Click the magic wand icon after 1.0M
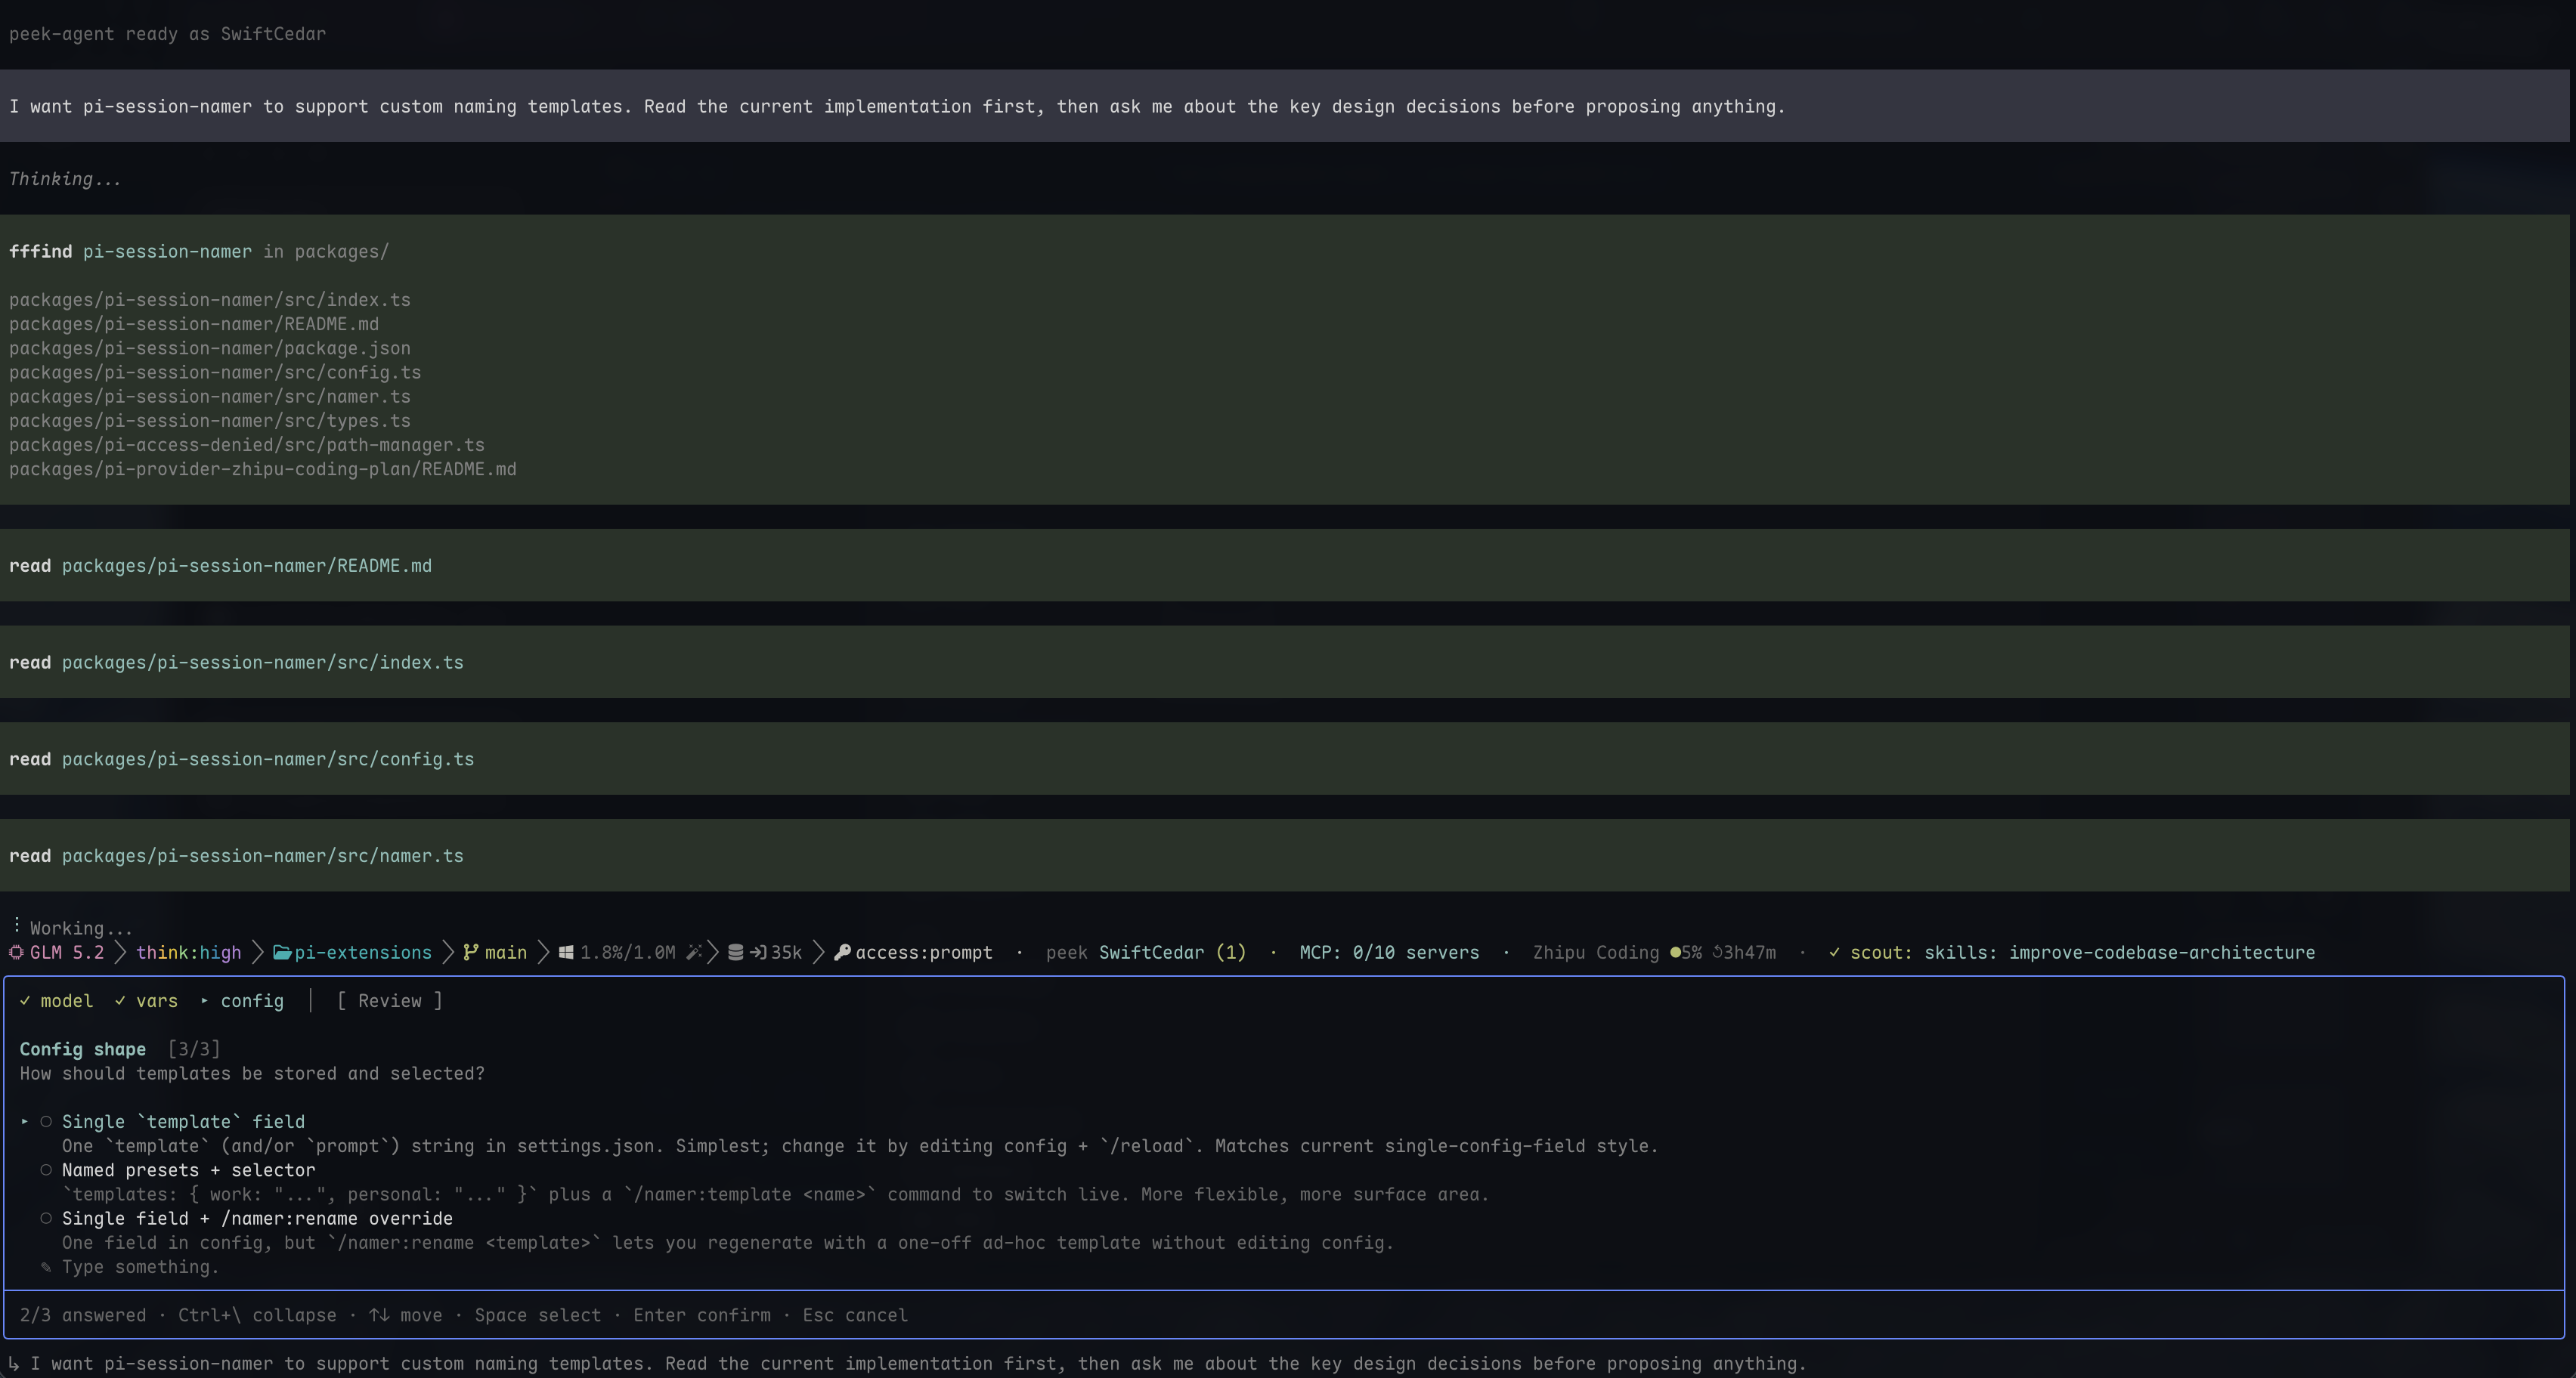 (x=694, y=953)
